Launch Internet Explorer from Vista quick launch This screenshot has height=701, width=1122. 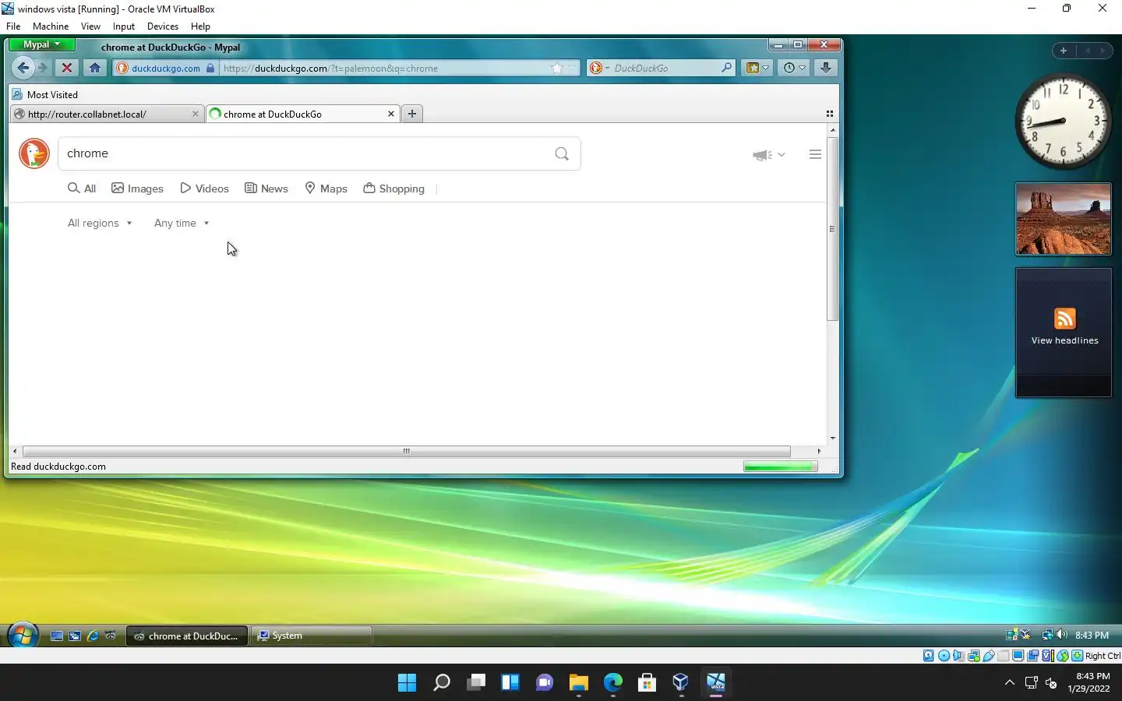93,636
